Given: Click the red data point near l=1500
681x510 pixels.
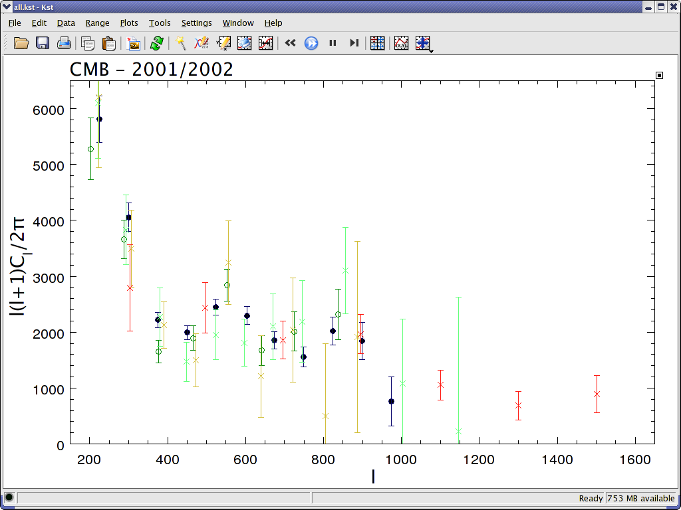Looking at the screenshot, I should 597,394.
